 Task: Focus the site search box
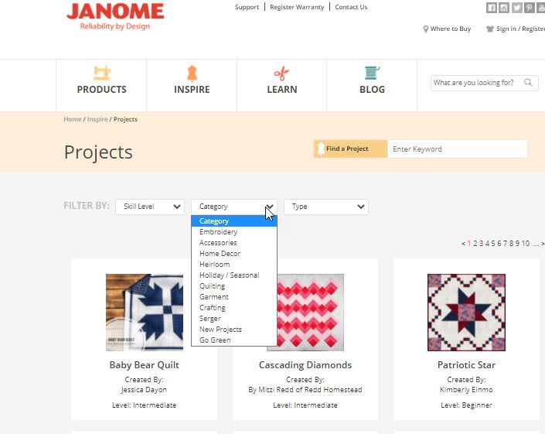[484, 83]
